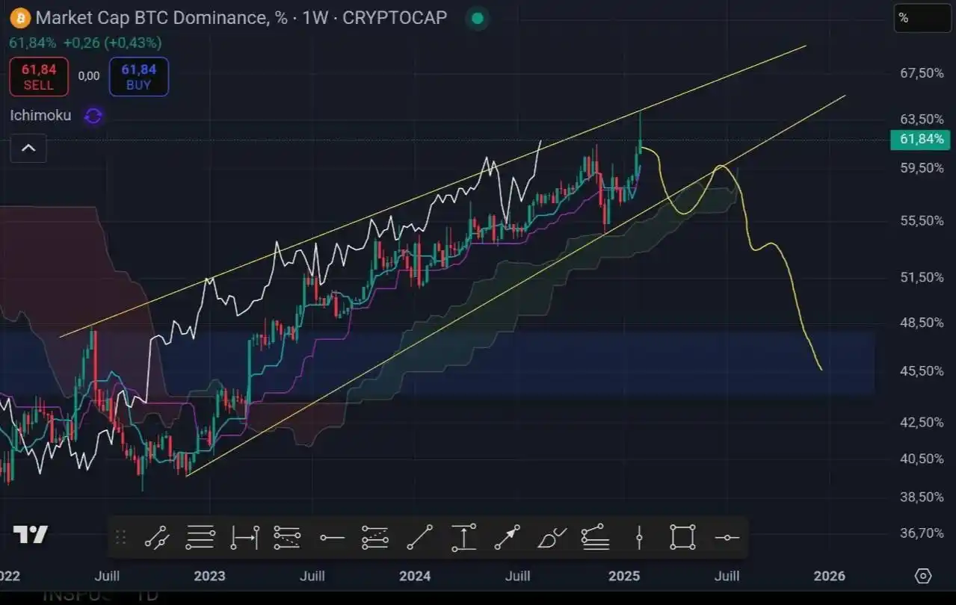The height and width of the screenshot is (605, 956).
Task: Select the arrow drawing tool
Action: tap(508, 537)
